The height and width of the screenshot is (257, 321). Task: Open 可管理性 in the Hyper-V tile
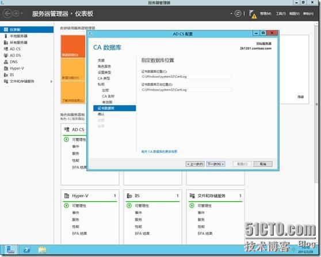[x=79, y=206]
